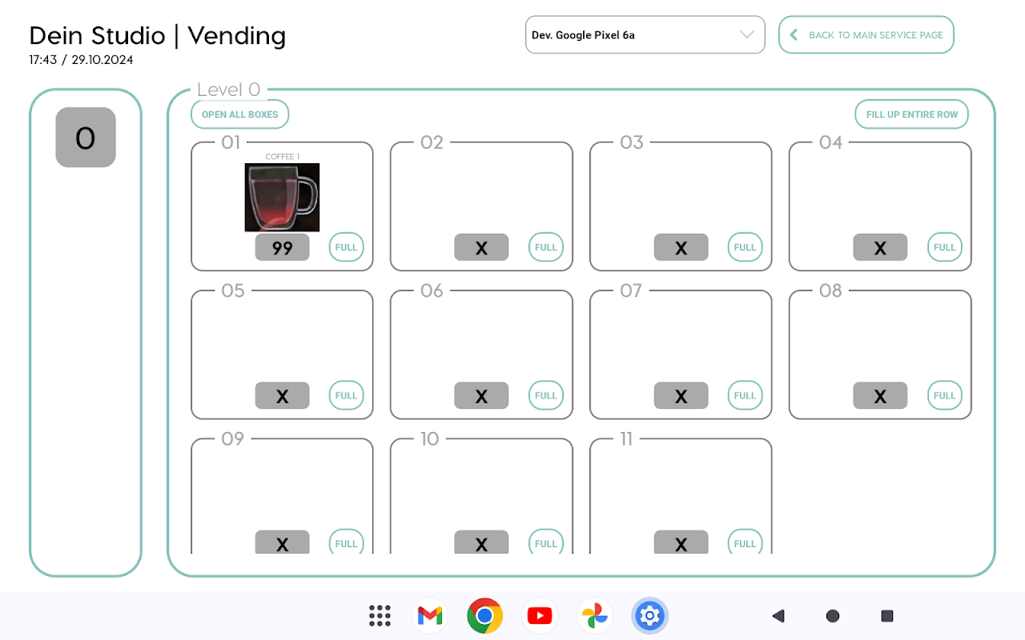Mark box 11 as FULL

(x=746, y=542)
